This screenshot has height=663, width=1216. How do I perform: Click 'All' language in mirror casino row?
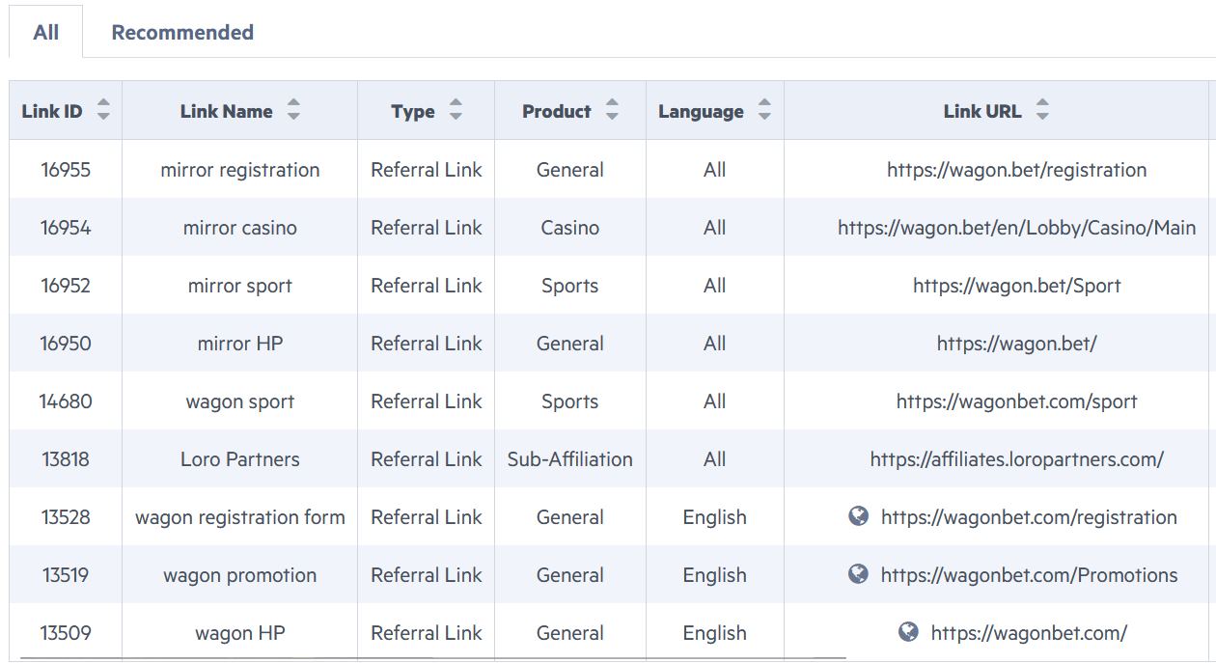tap(715, 228)
